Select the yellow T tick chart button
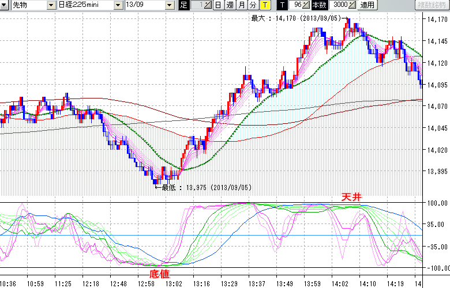Image resolution: width=450 pixels, height=288 pixels. pyautogui.click(x=264, y=5)
